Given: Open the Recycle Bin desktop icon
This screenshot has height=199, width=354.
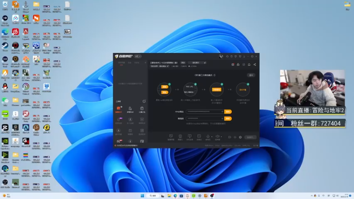Looking at the screenshot, I should pos(5,6).
